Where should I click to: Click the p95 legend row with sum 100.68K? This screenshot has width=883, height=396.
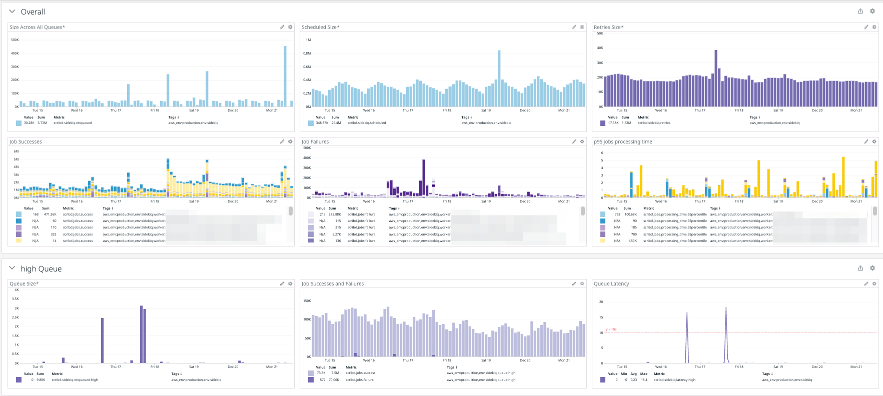point(734,214)
